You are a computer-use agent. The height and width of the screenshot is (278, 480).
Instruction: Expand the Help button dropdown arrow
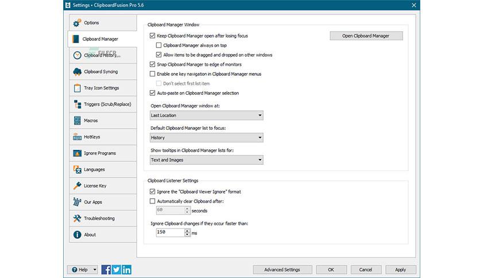95,270
